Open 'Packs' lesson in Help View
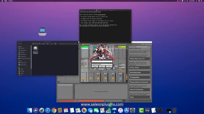Image resolution: width=204 pixels, height=114 pixels. click(x=140, y=97)
